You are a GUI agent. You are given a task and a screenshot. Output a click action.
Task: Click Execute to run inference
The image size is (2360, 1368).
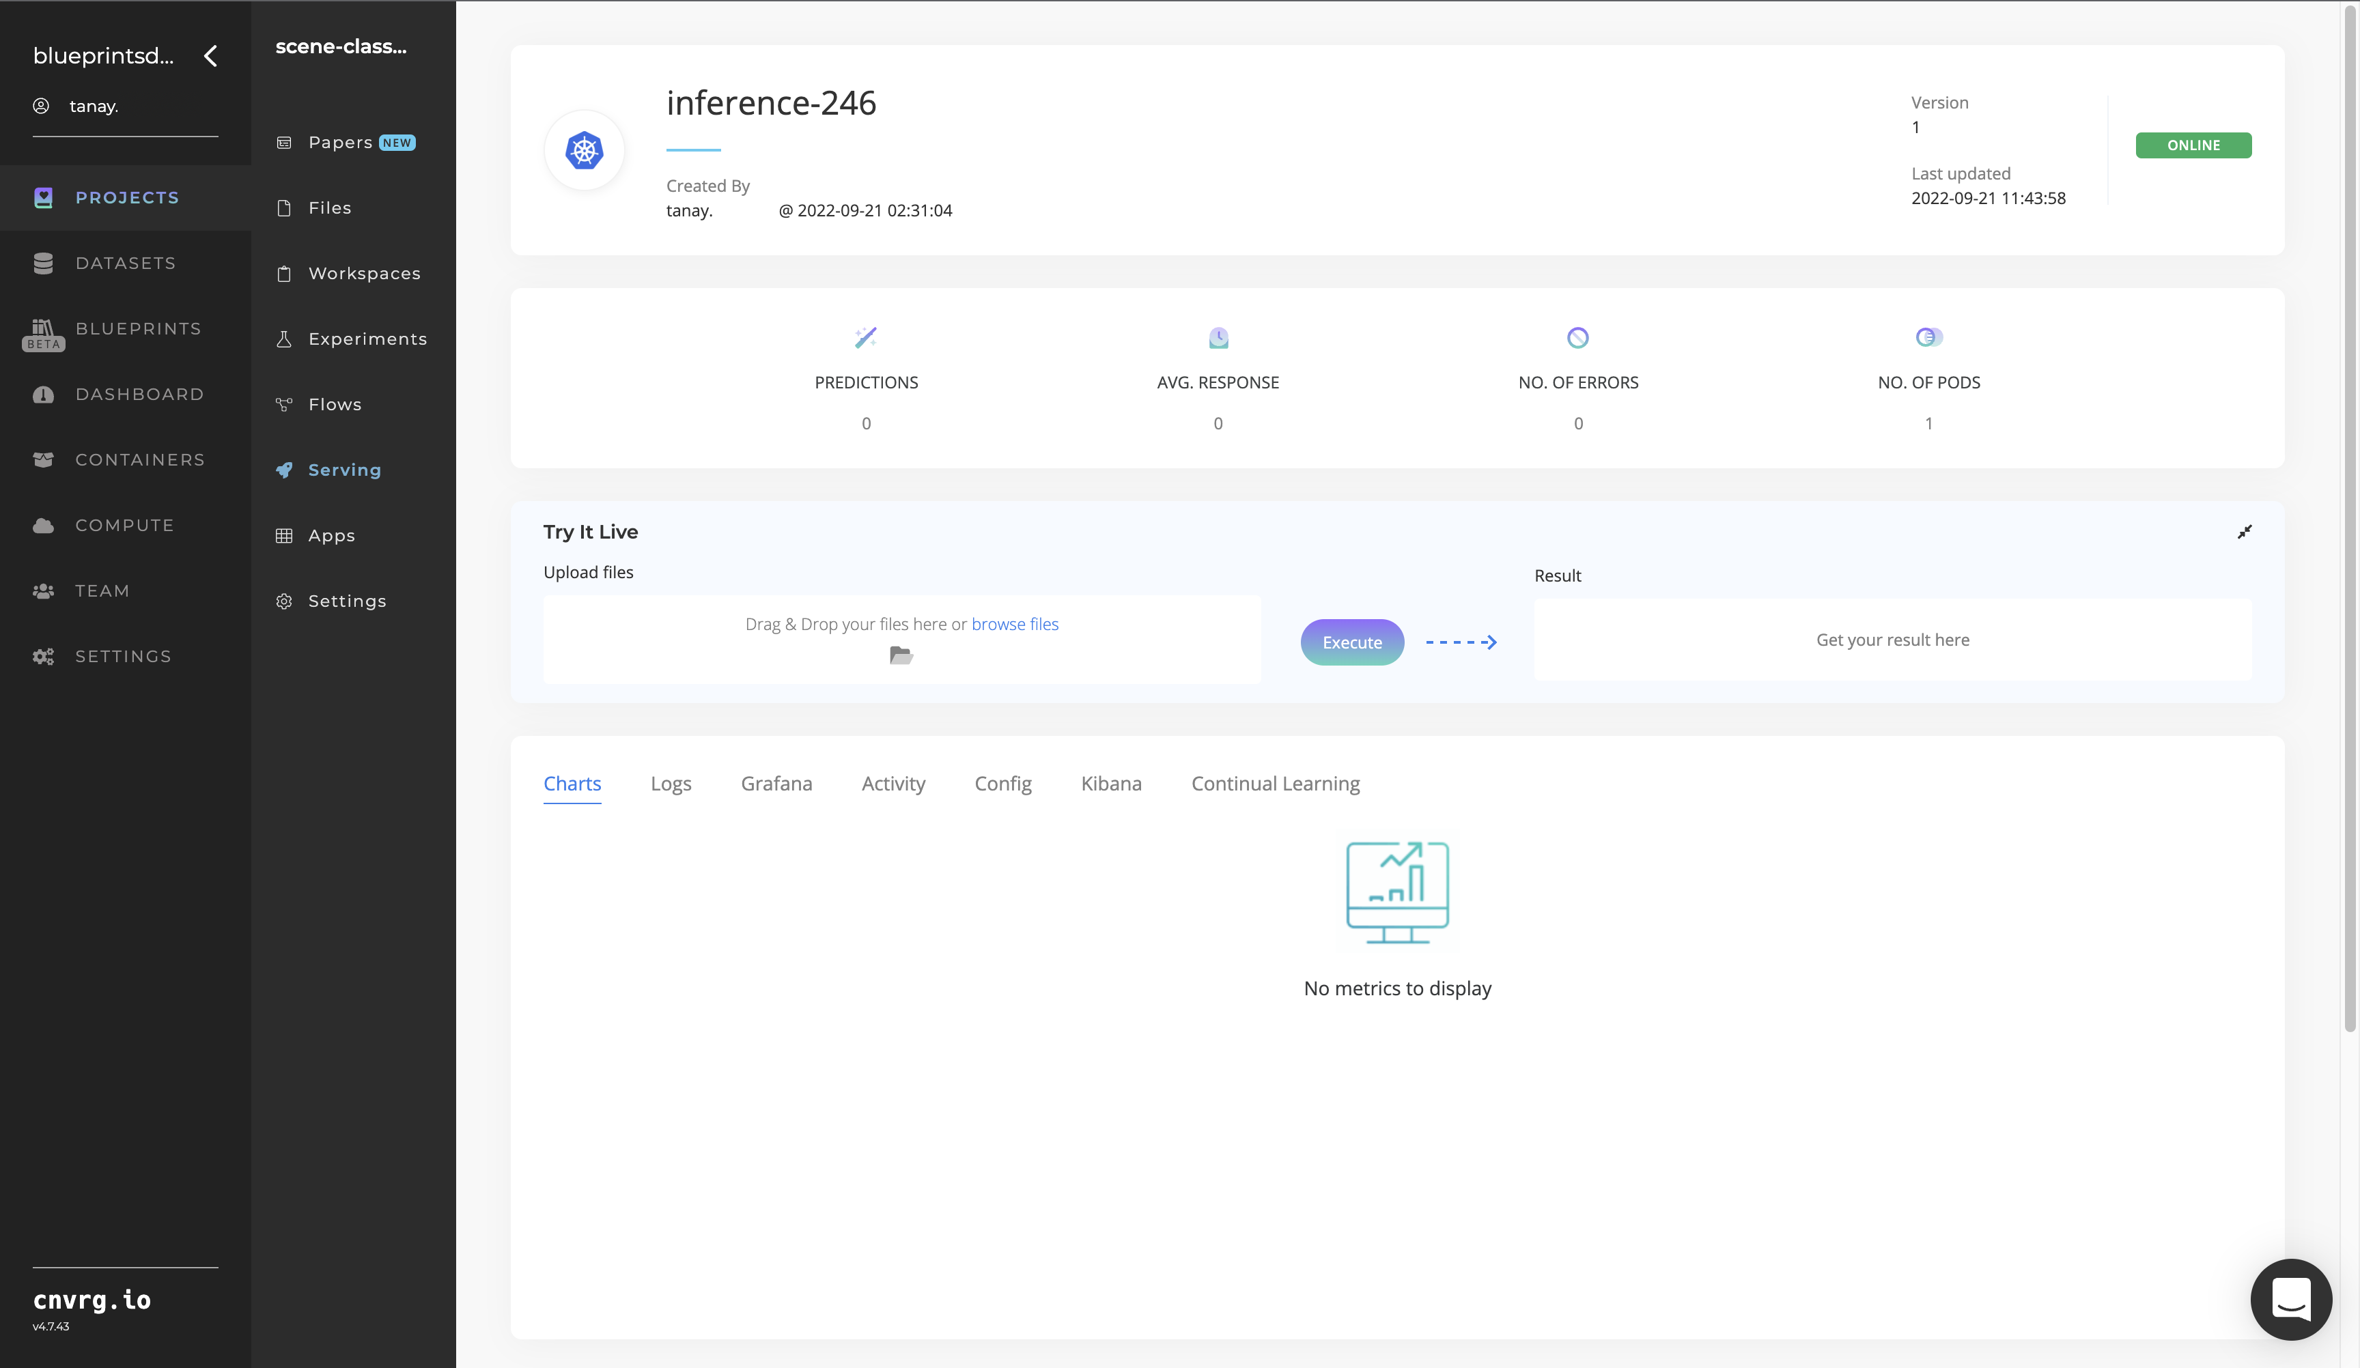coord(1352,642)
